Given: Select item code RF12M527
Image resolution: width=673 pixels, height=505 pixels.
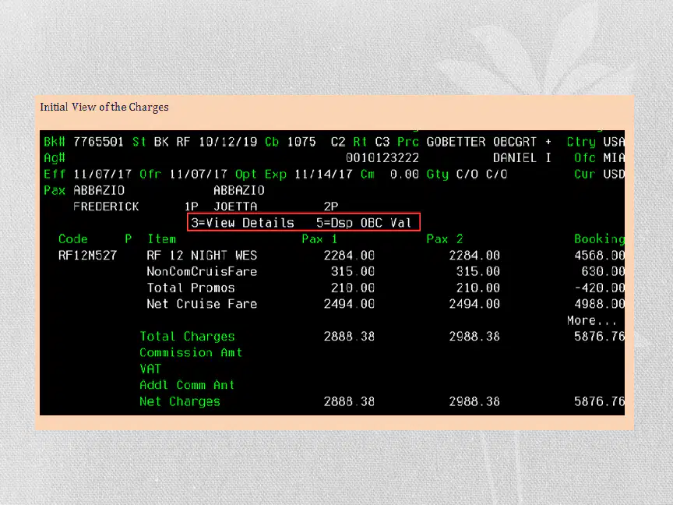Looking at the screenshot, I should [x=87, y=256].
